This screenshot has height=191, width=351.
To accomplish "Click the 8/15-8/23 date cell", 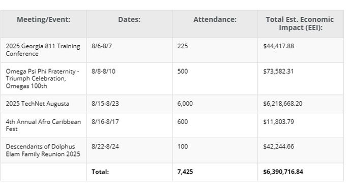I will [105, 104].
